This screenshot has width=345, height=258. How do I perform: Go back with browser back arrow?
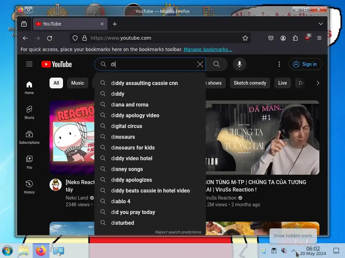(25, 38)
